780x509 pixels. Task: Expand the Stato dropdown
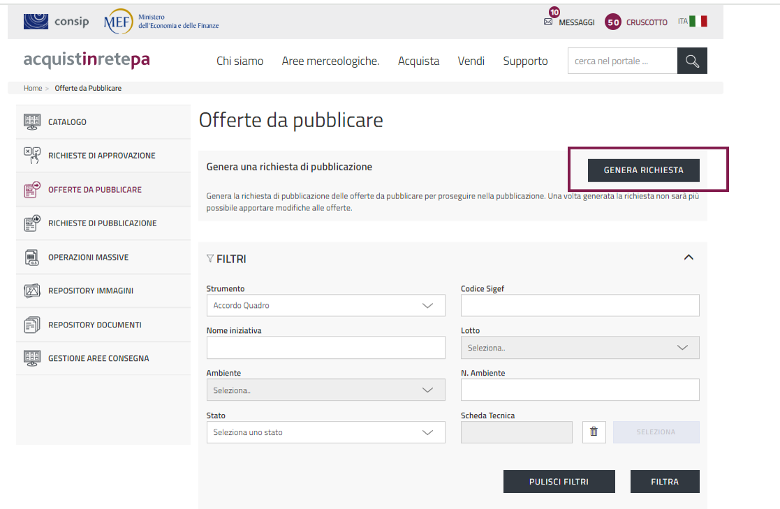click(x=325, y=432)
